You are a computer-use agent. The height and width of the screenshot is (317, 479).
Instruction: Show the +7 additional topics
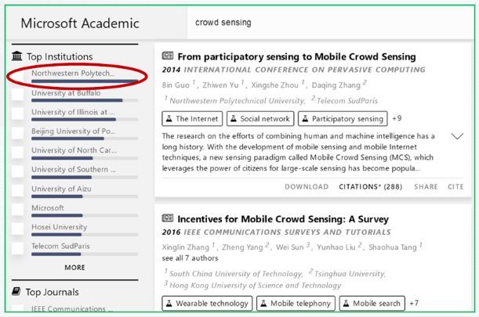point(414,303)
